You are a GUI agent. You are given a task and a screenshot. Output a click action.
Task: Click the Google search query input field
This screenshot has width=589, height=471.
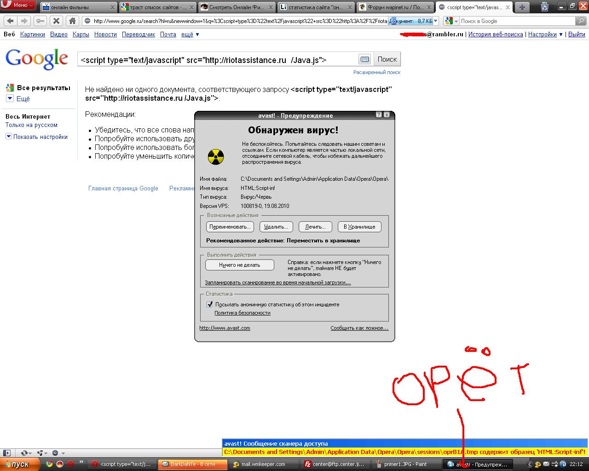pos(216,60)
